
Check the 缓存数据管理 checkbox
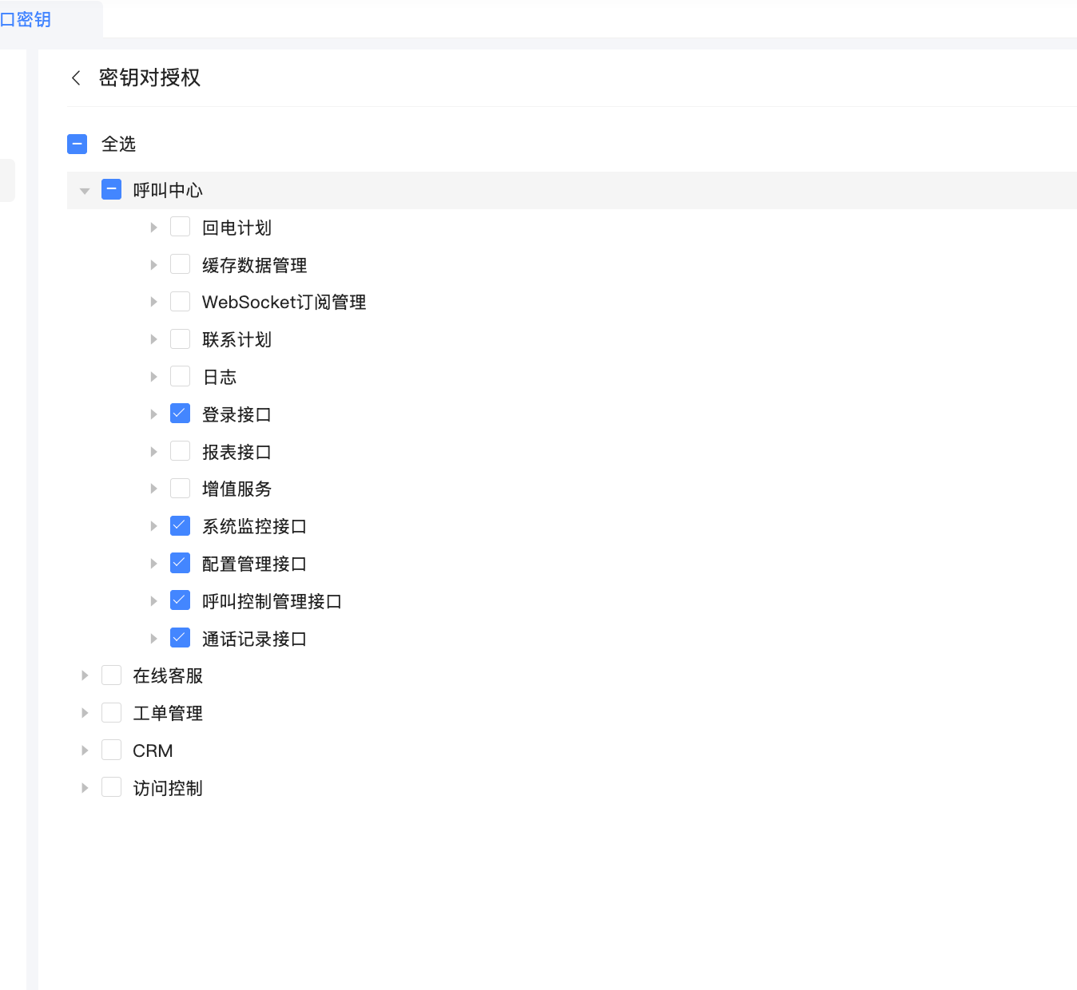pyautogui.click(x=181, y=264)
